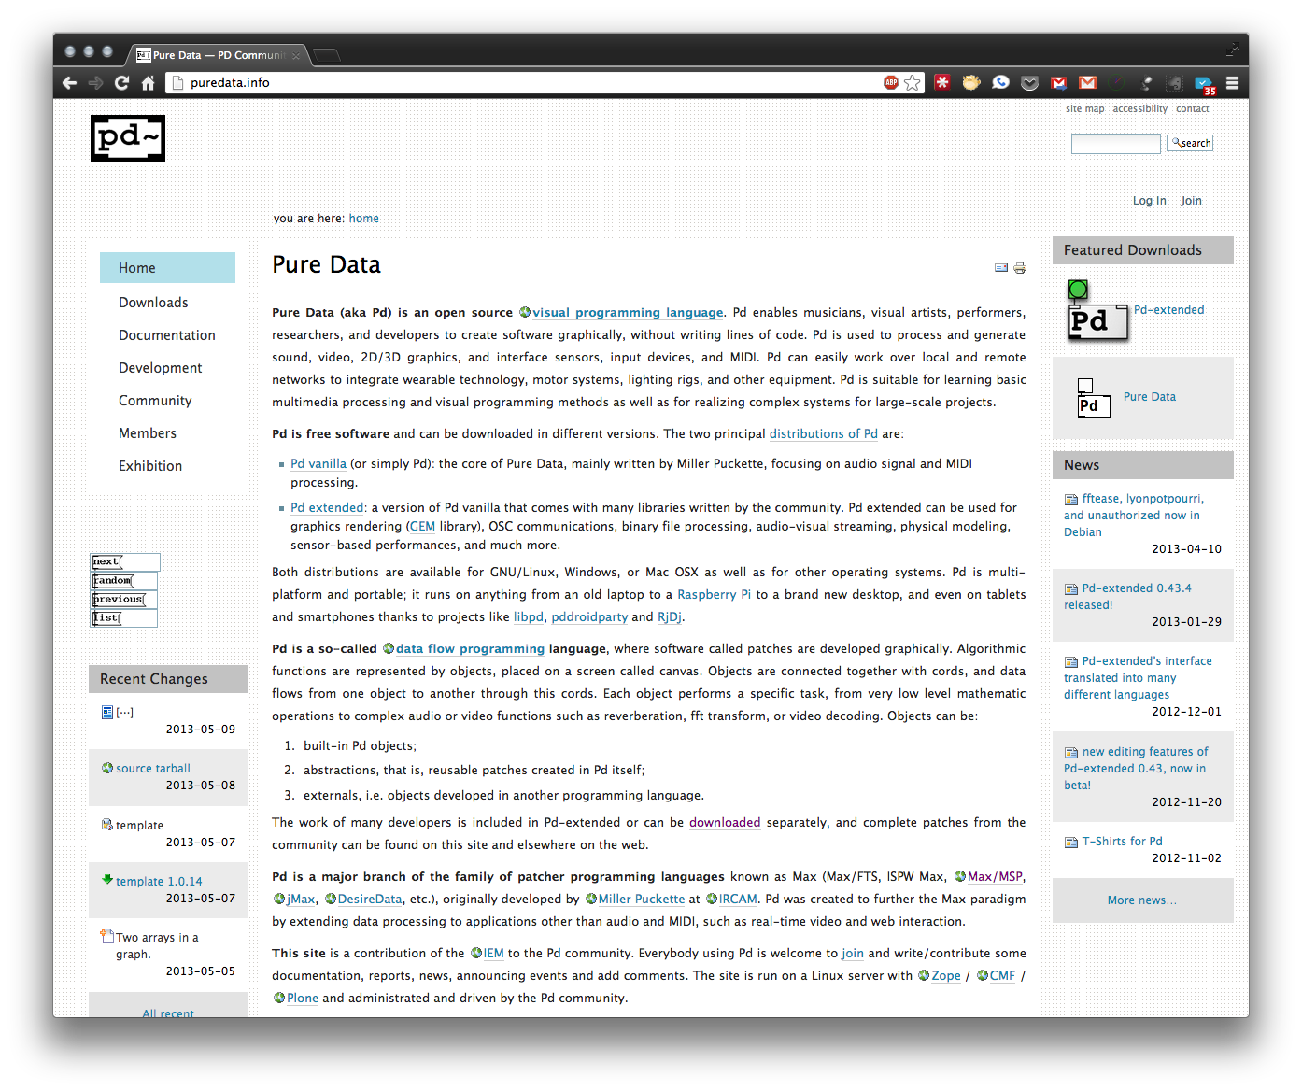
Task: Open the LastPass red asterisk extension
Action: click(x=942, y=82)
